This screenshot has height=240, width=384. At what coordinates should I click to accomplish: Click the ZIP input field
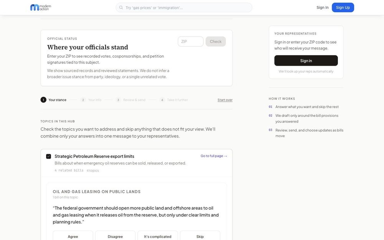coord(190,41)
